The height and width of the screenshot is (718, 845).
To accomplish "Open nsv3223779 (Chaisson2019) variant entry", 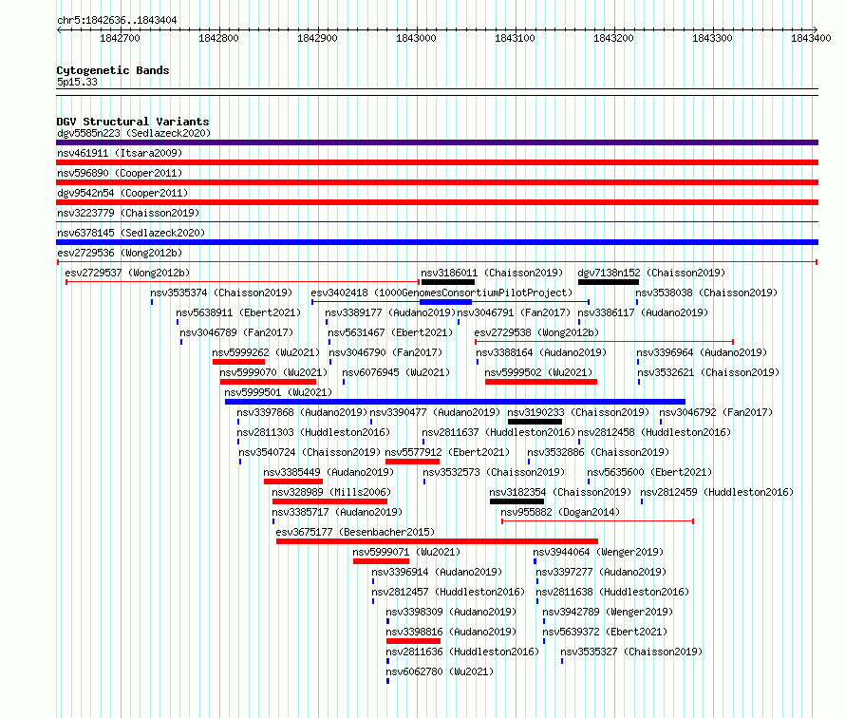I will coord(128,213).
